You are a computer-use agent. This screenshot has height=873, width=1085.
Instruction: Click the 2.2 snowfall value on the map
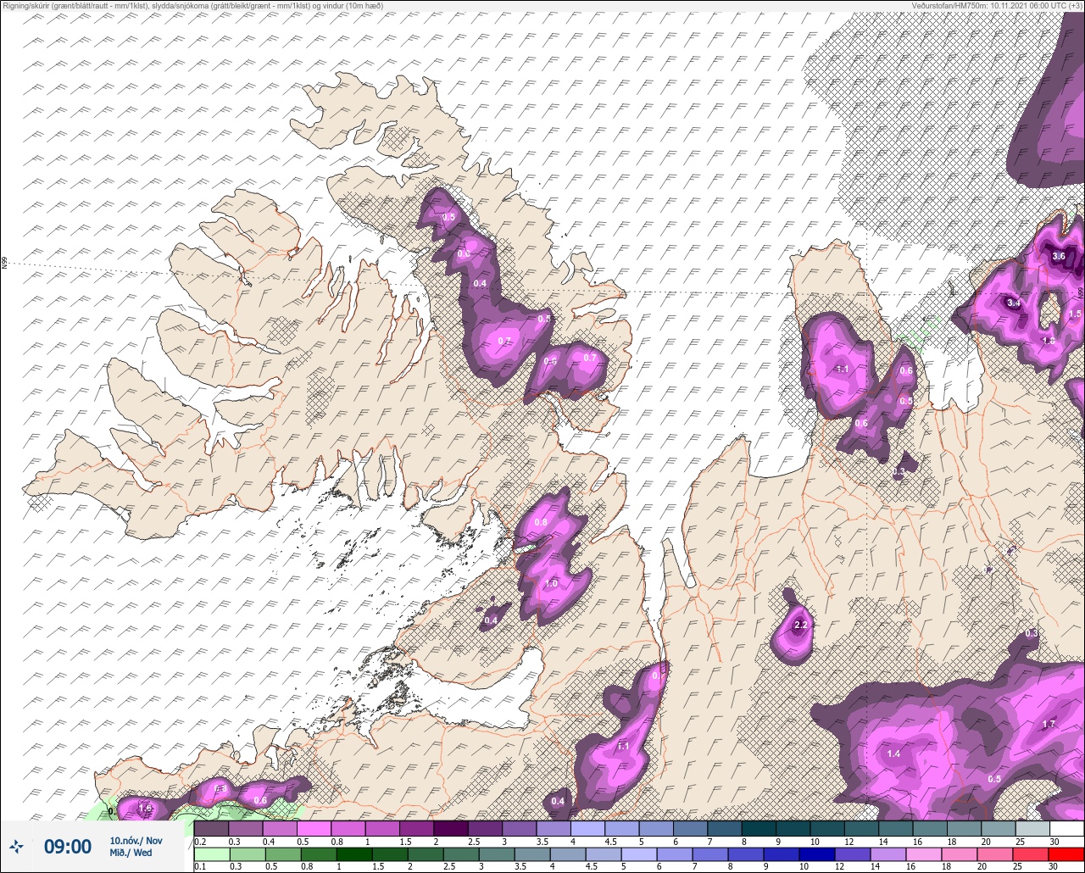(802, 626)
